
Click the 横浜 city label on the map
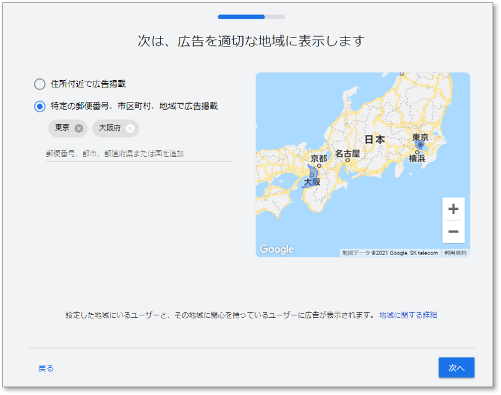pyautogui.click(x=417, y=159)
